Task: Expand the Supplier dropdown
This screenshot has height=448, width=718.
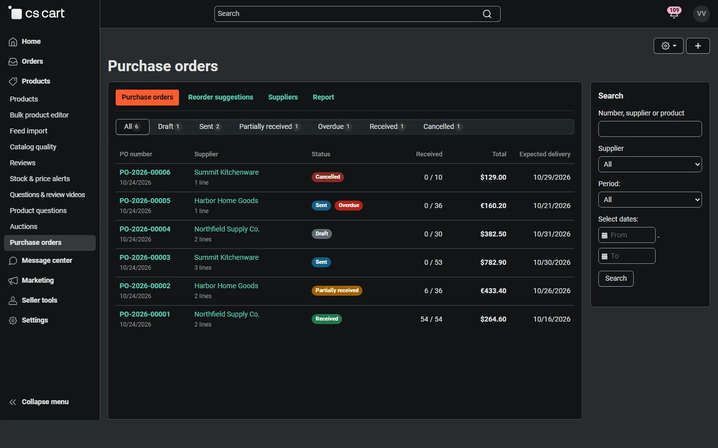Action: click(x=650, y=164)
